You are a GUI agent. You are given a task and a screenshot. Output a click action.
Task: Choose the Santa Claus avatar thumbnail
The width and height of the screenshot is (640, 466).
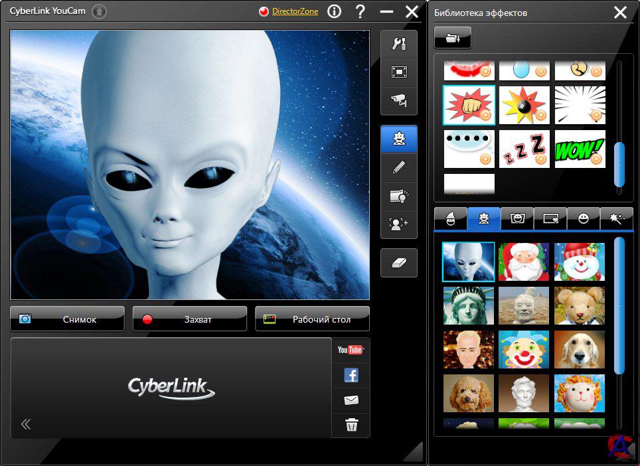tap(524, 262)
